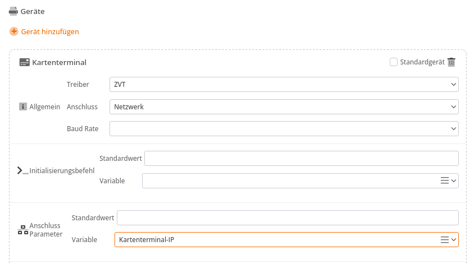Click the Gerät hinzufügen link
This screenshot has height=264, width=470.
tap(50, 32)
